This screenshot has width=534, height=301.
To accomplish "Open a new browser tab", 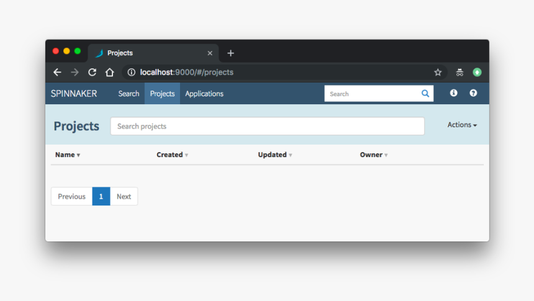I will [x=230, y=53].
